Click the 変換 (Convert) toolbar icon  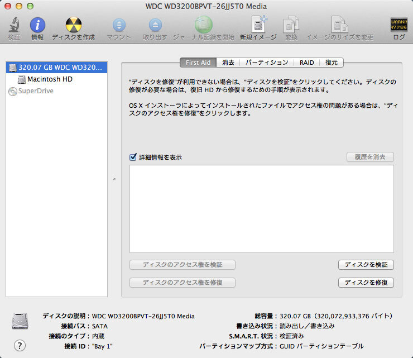pos(291,25)
